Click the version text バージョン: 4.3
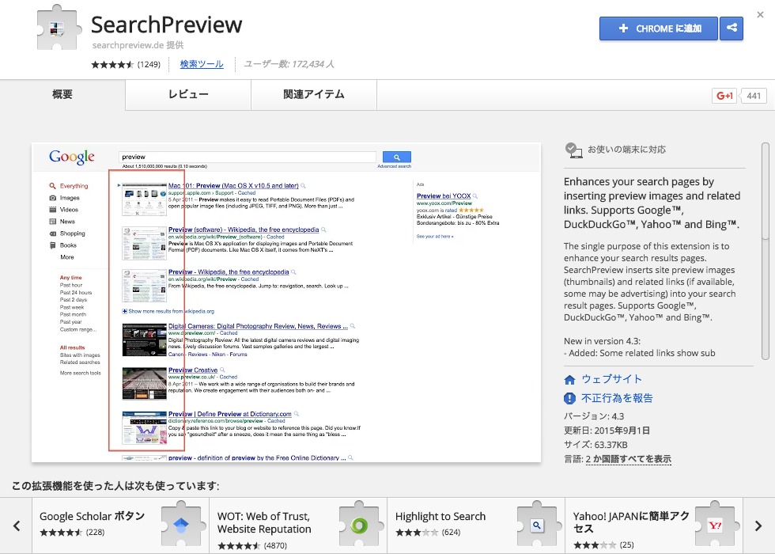 pos(594,416)
